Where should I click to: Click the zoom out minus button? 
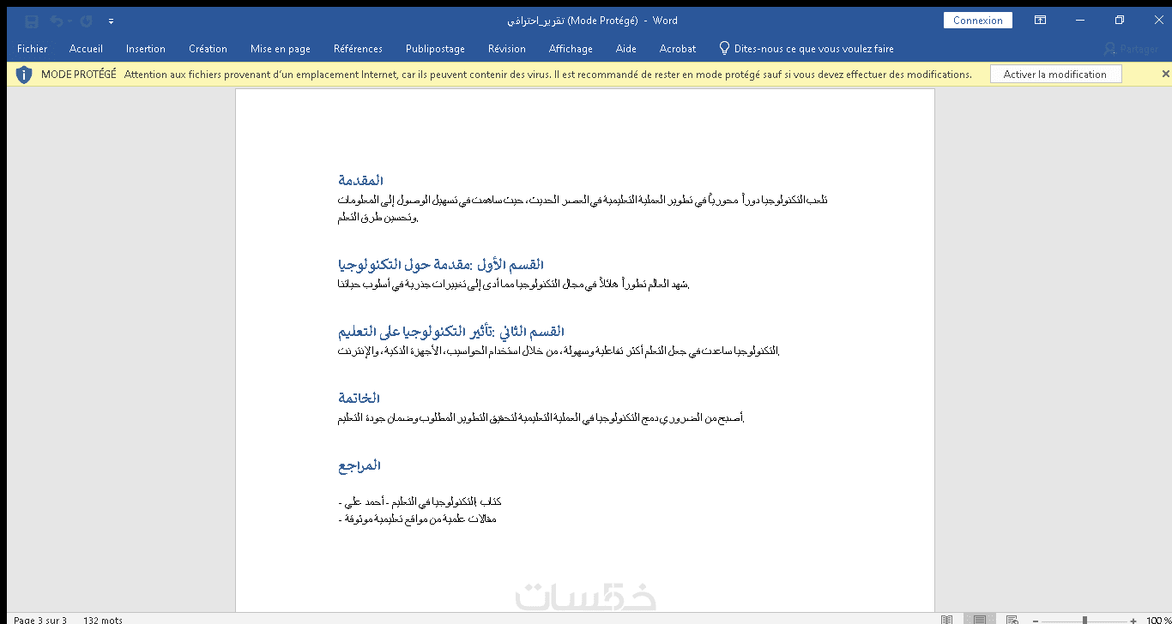point(1036,620)
